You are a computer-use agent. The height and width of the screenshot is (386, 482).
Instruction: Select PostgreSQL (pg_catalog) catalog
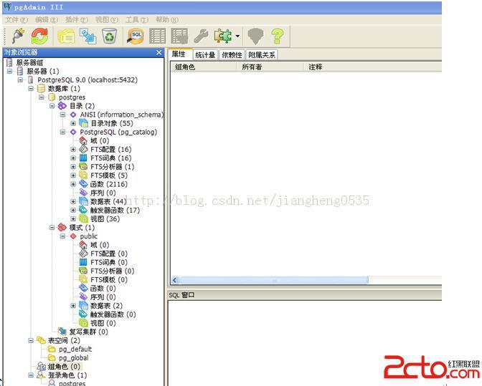[x=118, y=132]
